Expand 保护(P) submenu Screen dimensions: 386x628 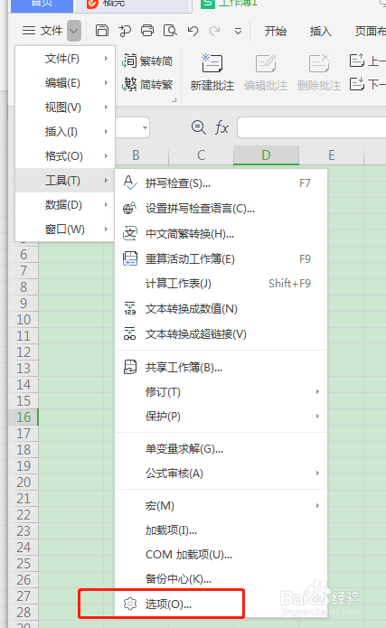point(221,417)
